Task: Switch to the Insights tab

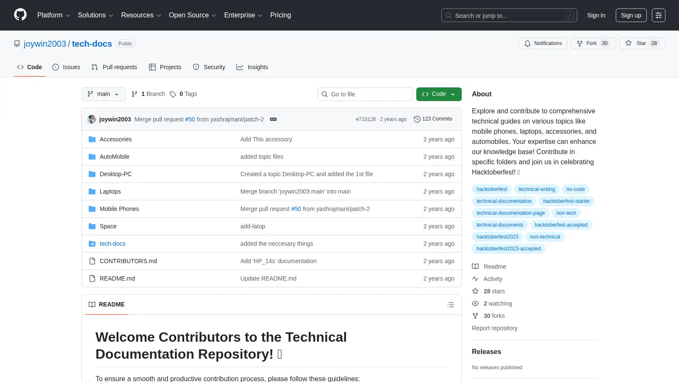Action: coord(253,67)
